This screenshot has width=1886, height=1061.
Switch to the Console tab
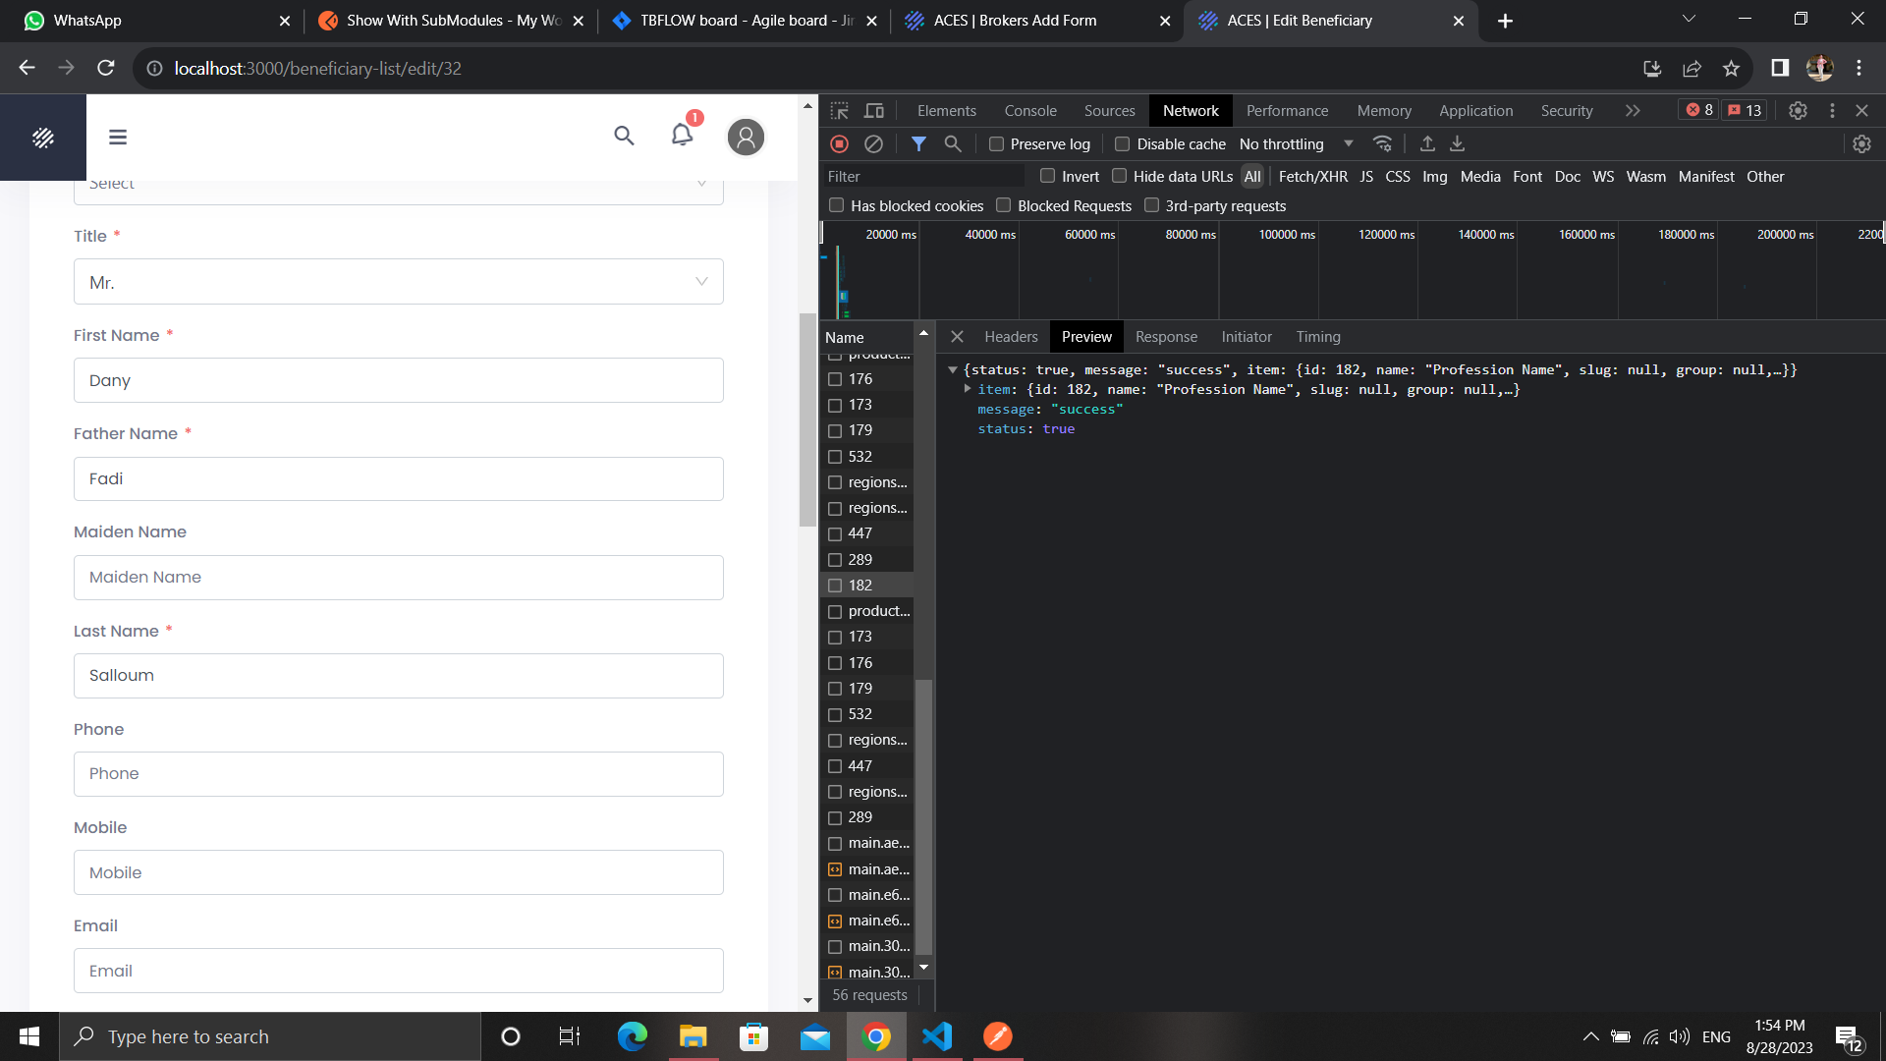[1029, 111]
